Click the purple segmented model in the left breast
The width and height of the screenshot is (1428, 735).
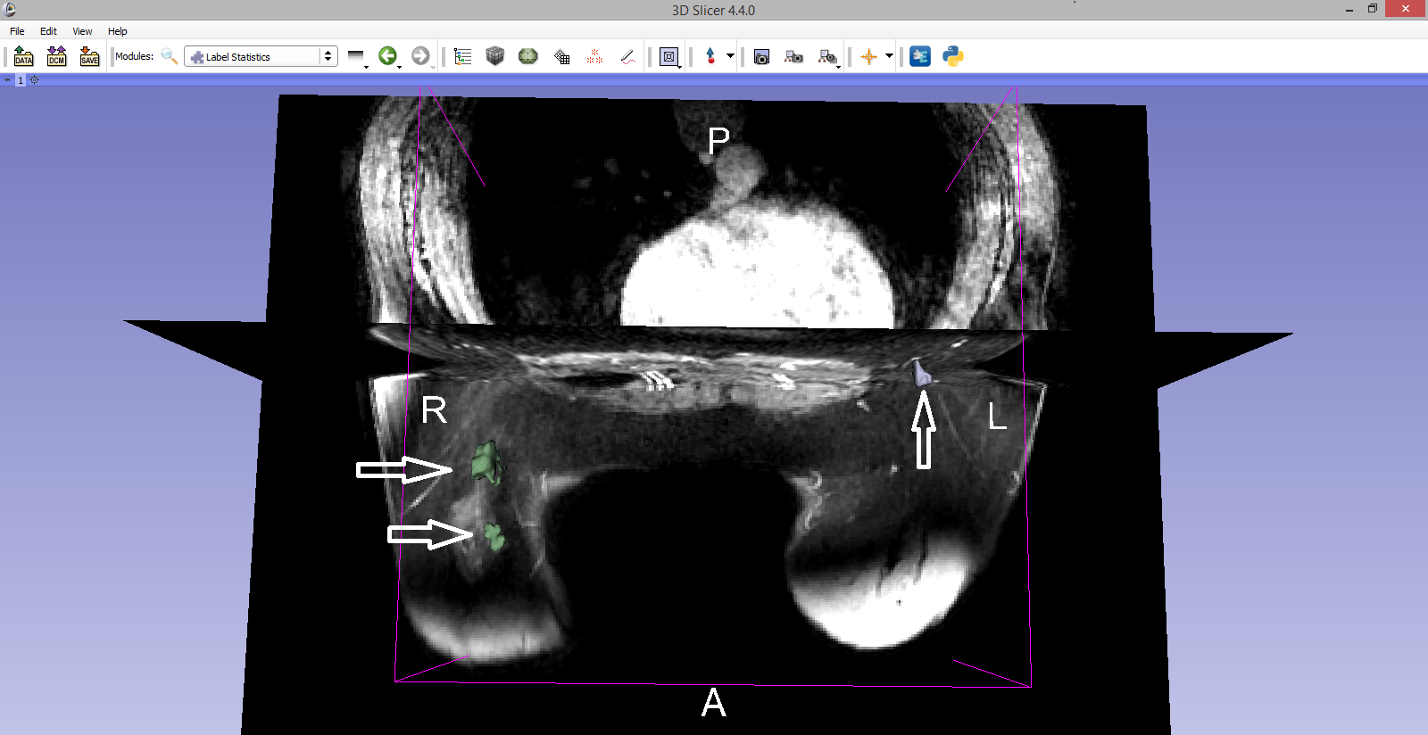[x=922, y=372]
